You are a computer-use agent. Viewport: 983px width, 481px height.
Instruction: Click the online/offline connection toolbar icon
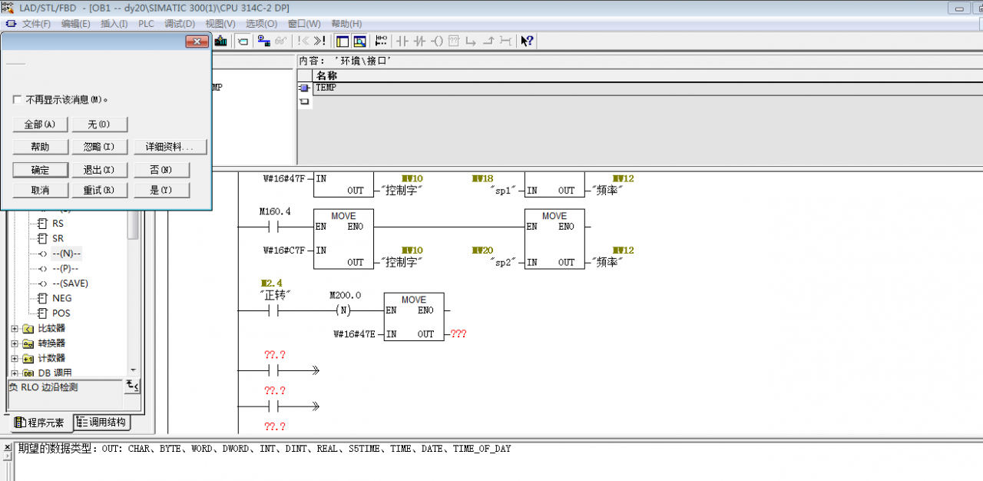point(264,41)
